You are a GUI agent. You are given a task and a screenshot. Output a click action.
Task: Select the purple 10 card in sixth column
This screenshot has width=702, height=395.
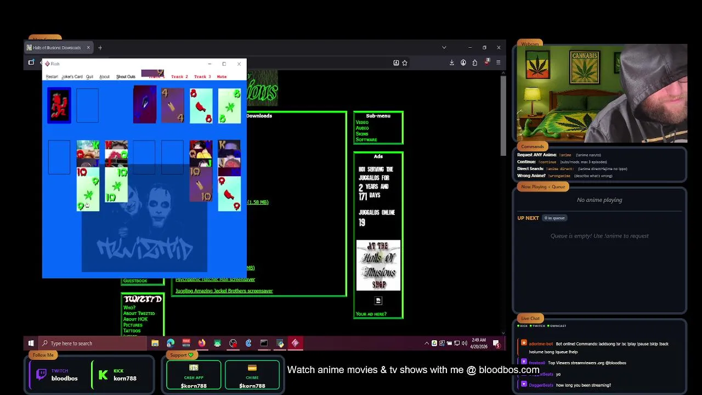[201, 184]
